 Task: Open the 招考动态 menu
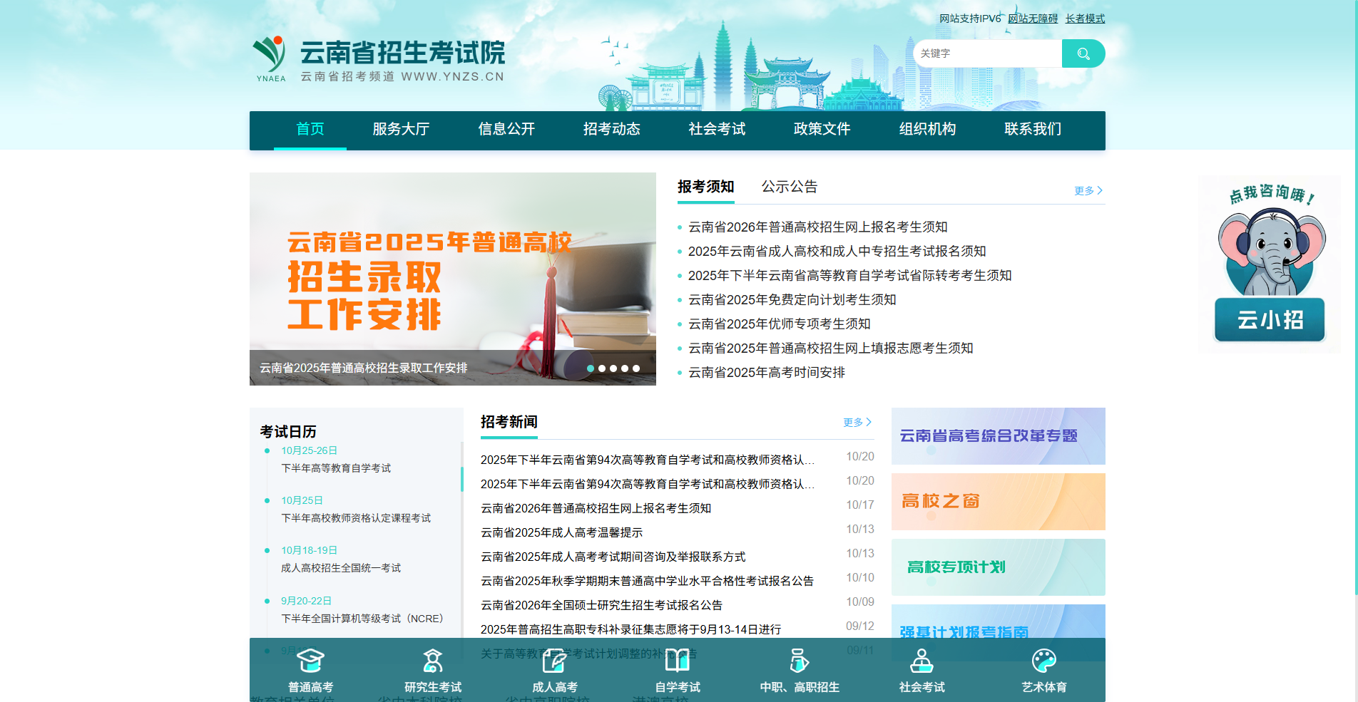coord(611,130)
